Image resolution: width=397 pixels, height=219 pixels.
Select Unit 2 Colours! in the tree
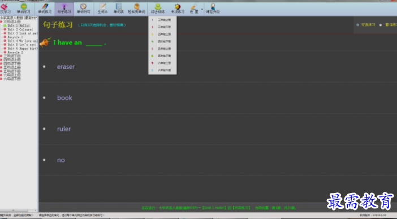(x=20, y=29)
